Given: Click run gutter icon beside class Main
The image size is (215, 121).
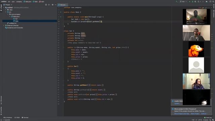Looking at the screenshot, I should click(61, 12).
